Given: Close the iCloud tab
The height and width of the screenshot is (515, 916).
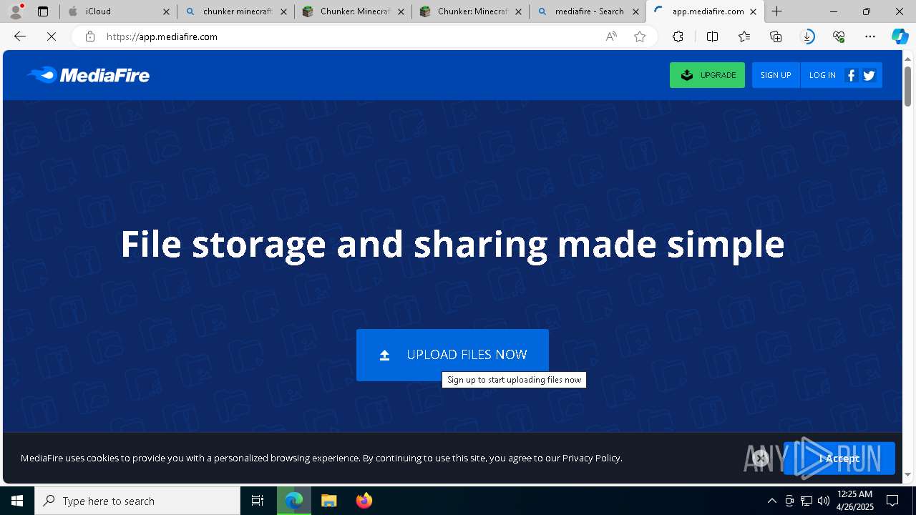Looking at the screenshot, I should point(166,11).
